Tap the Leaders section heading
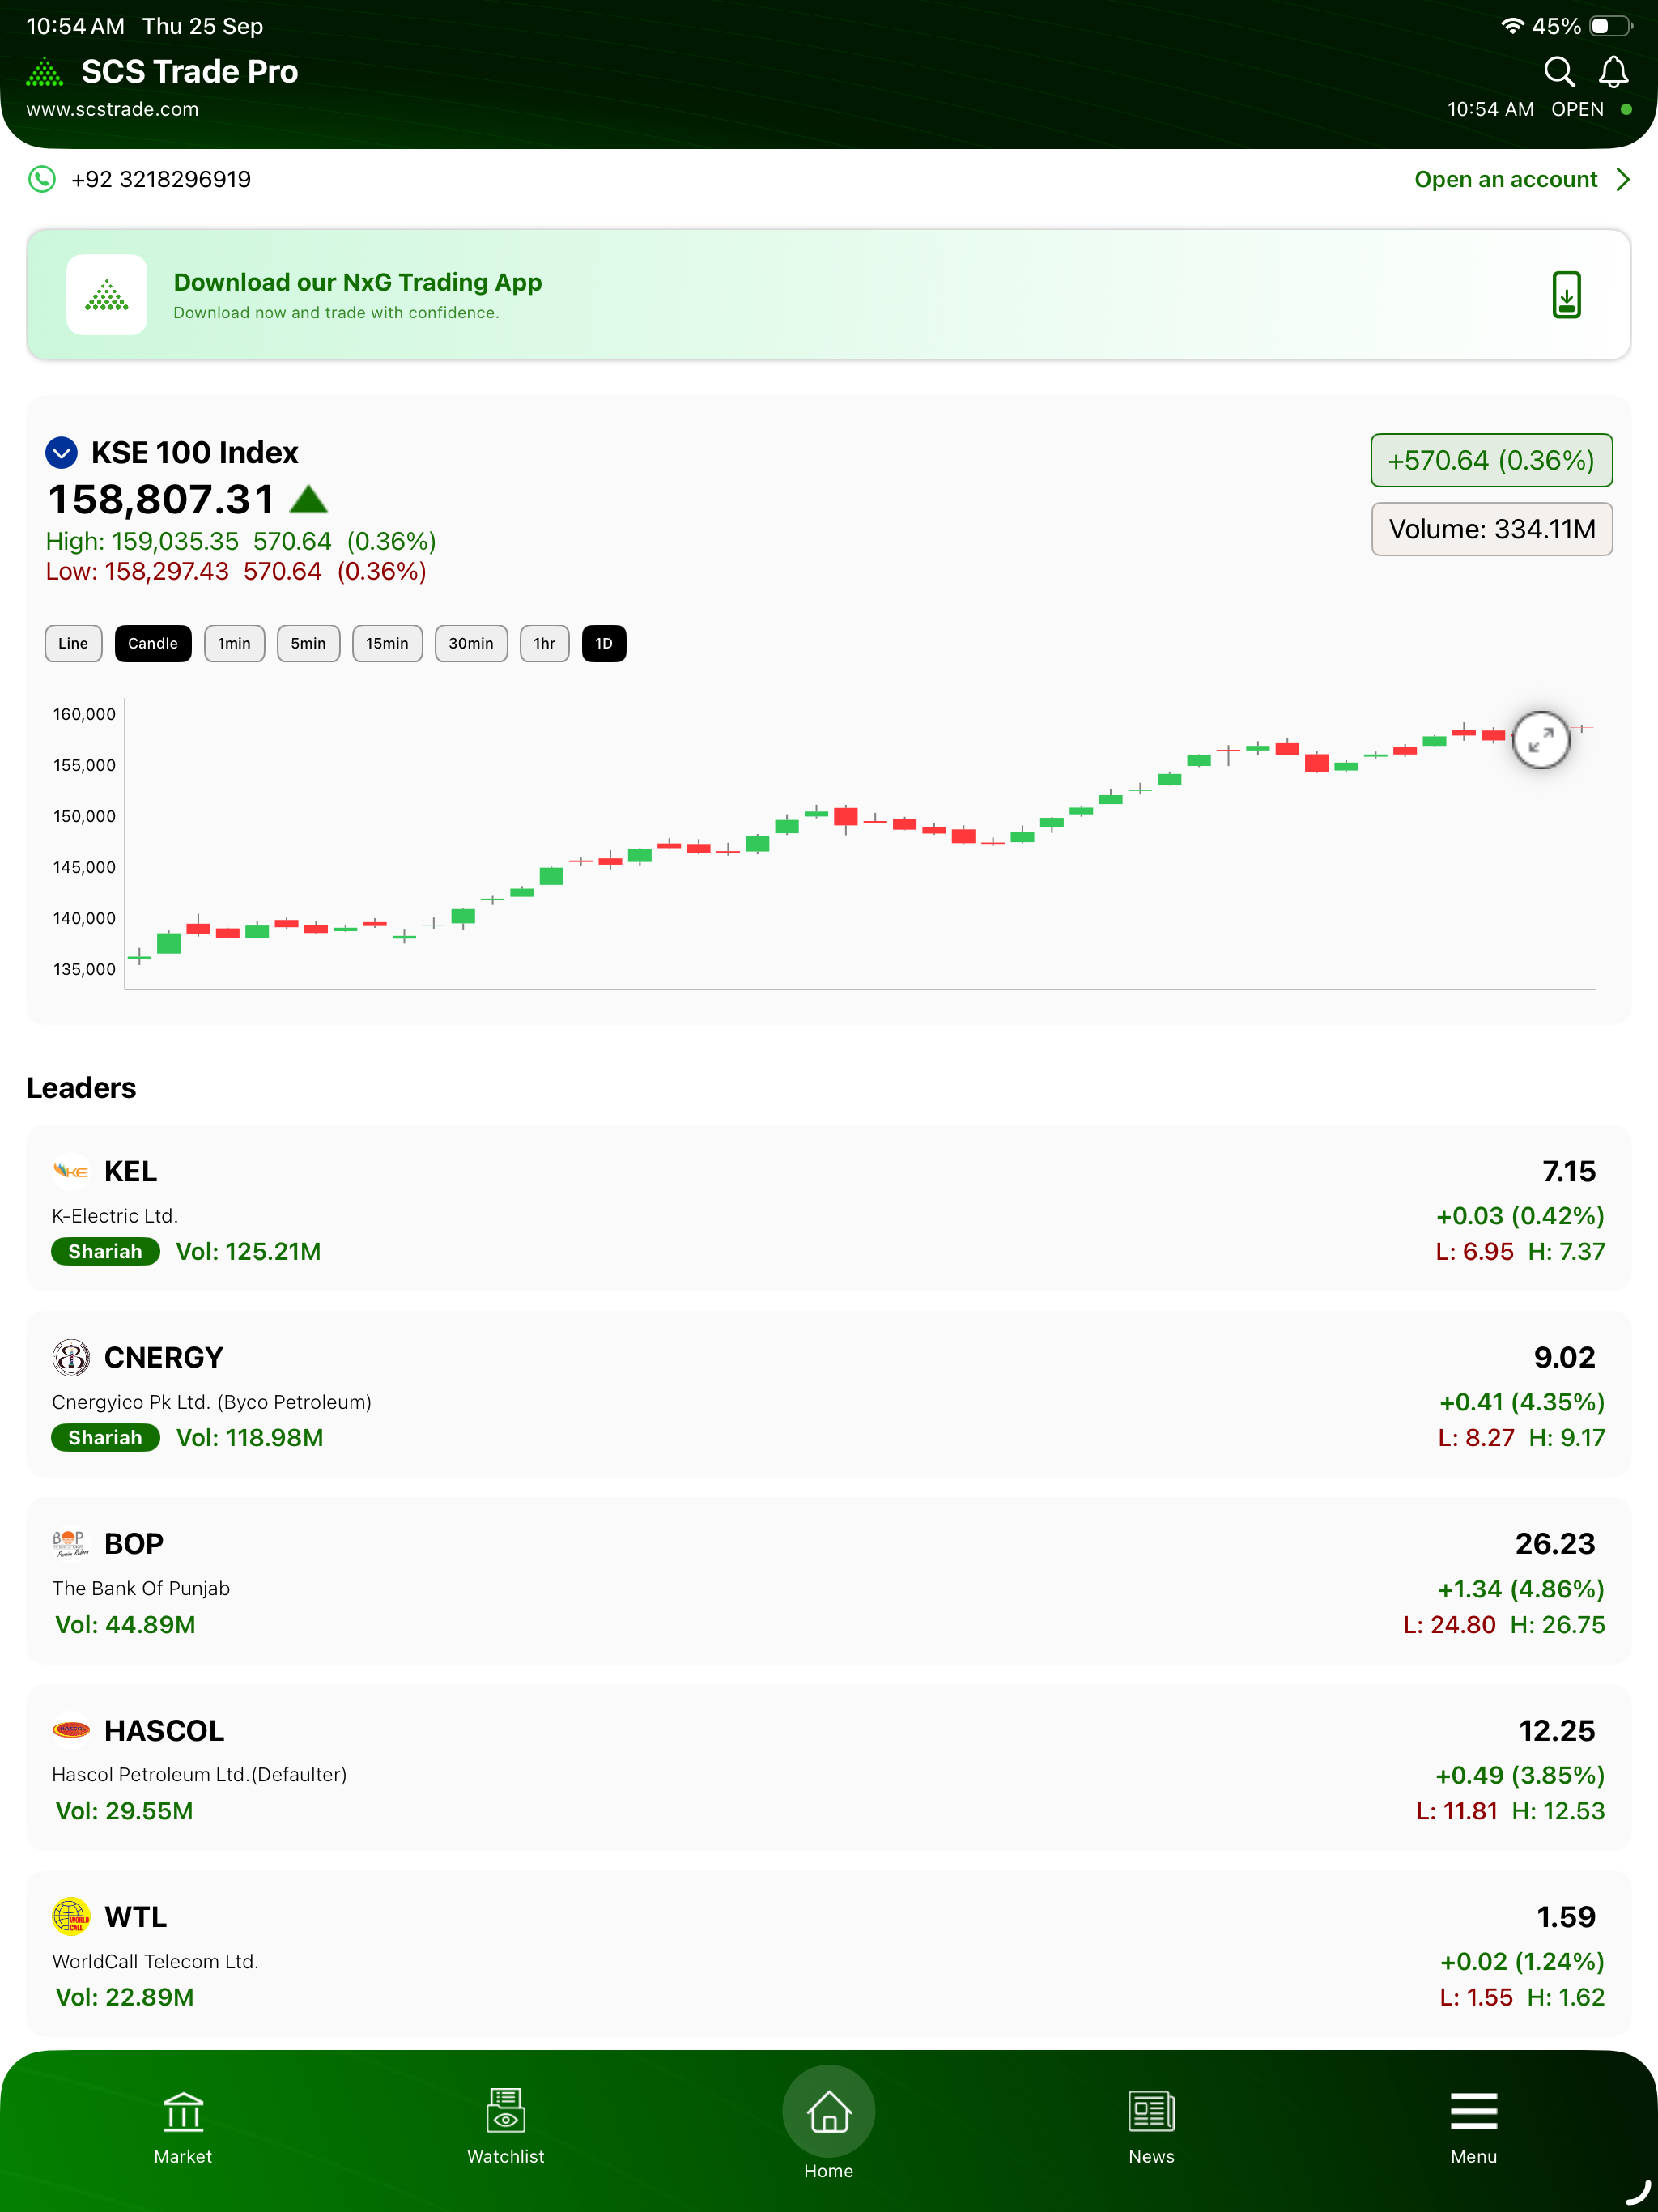 coord(81,1087)
